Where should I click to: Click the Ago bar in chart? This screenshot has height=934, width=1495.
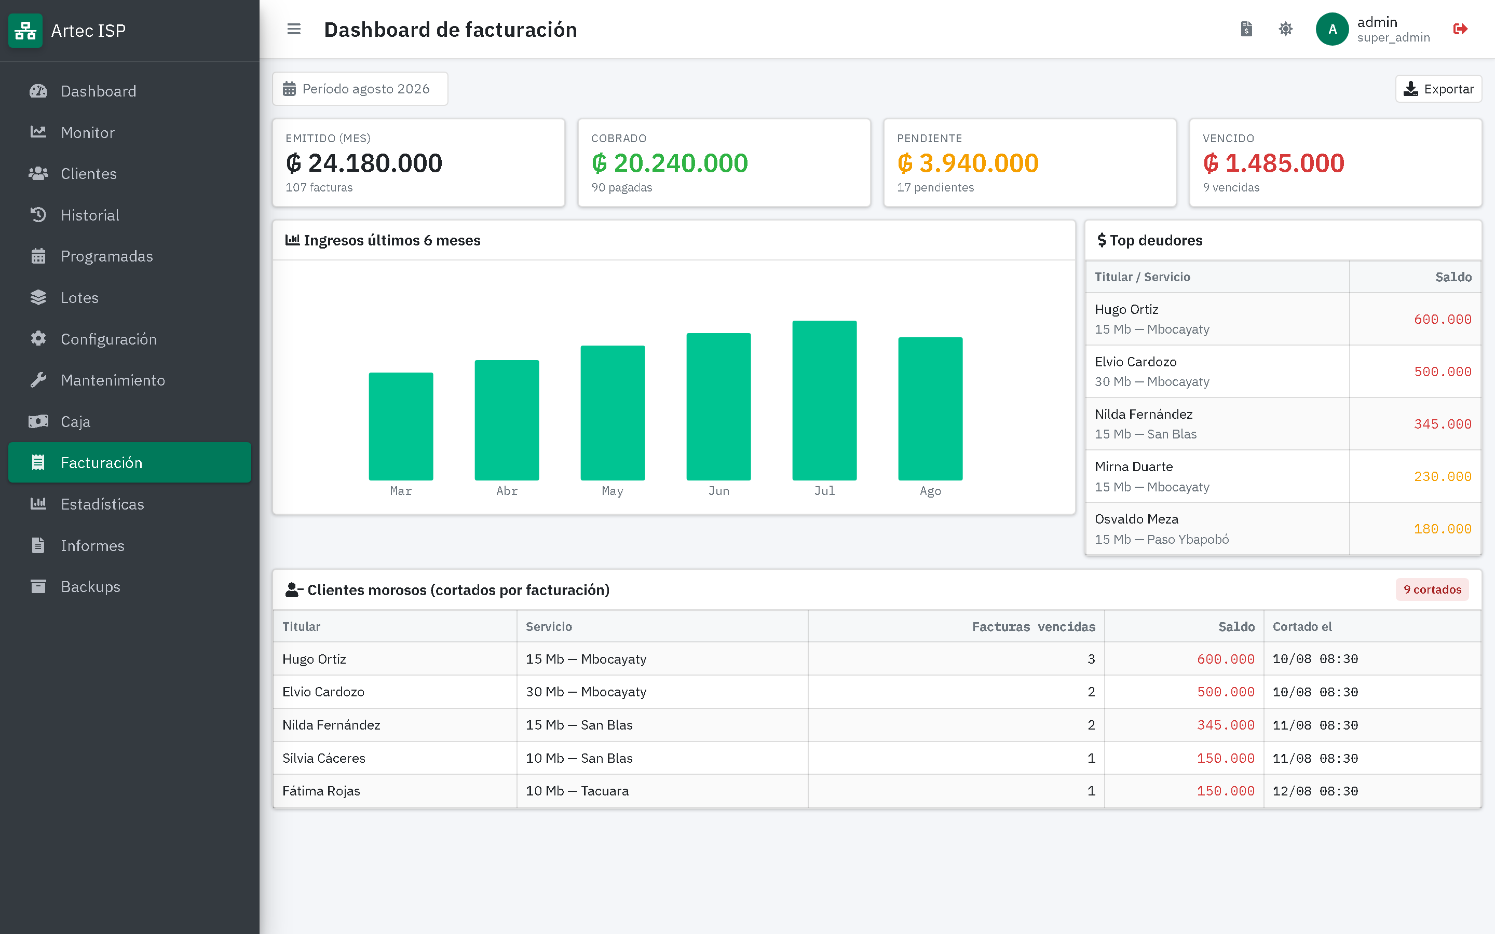click(930, 409)
